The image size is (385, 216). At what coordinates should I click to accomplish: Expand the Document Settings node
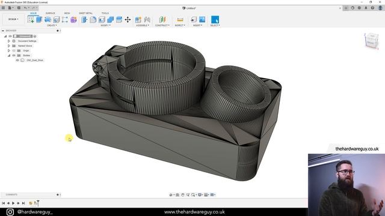pyautogui.click(x=9, y=41)
